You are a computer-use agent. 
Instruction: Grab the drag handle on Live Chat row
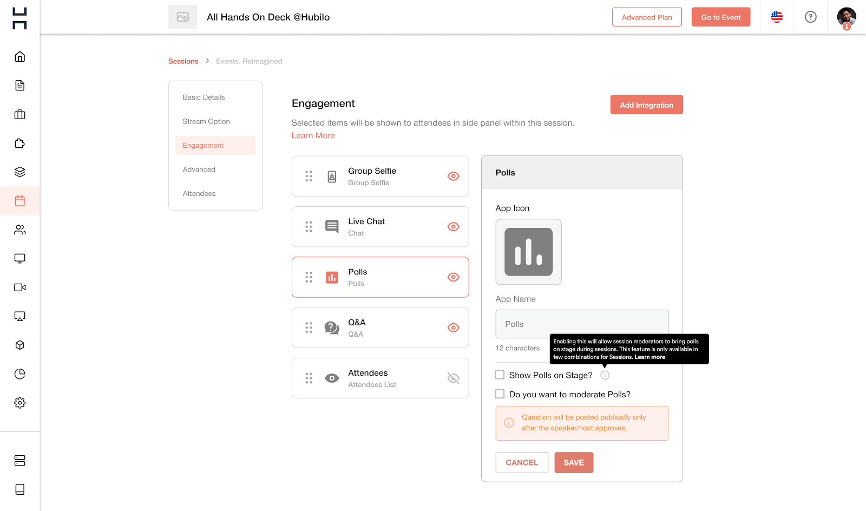tap(309, 227)
